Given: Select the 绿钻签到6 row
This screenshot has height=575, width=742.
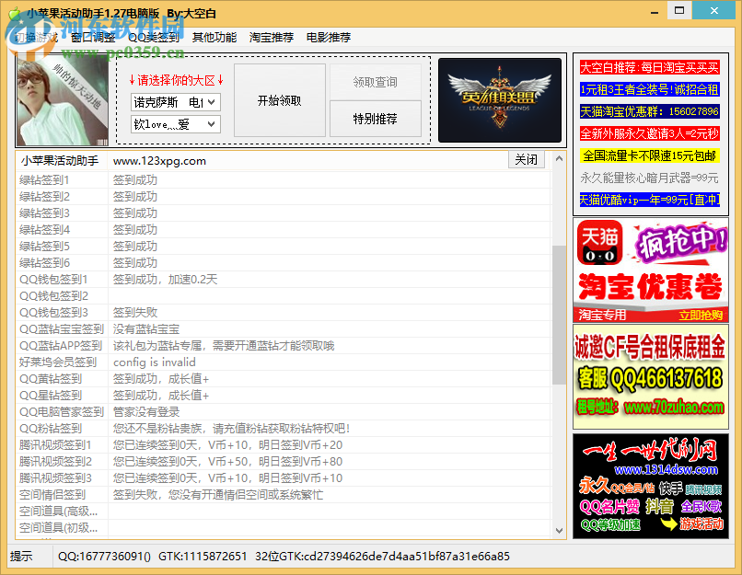Looking at the screenshot, I should point(283,263).
